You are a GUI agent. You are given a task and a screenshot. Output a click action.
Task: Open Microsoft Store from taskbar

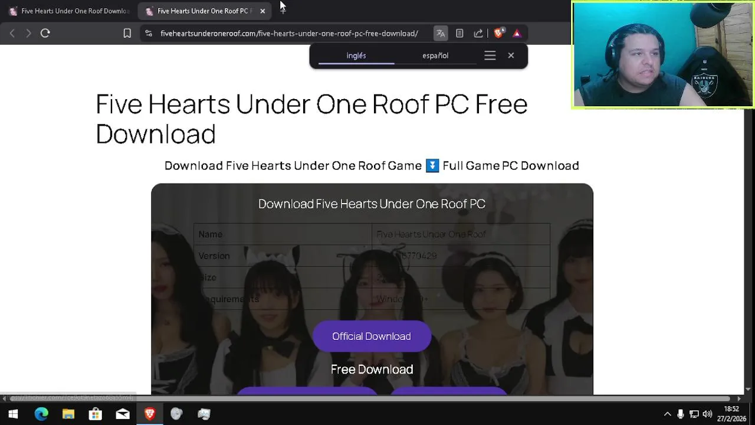point(96,414)
